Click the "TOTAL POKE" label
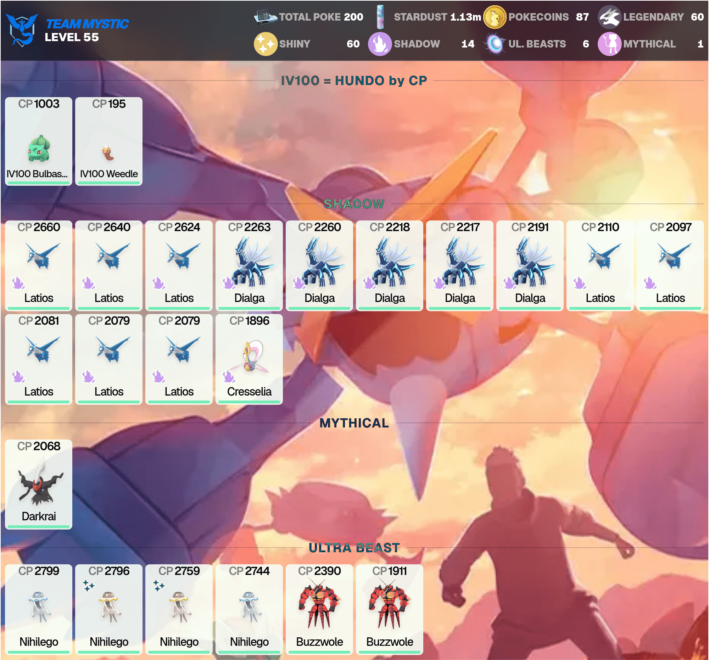Screen dimensions: 709x660 (309, 17)
